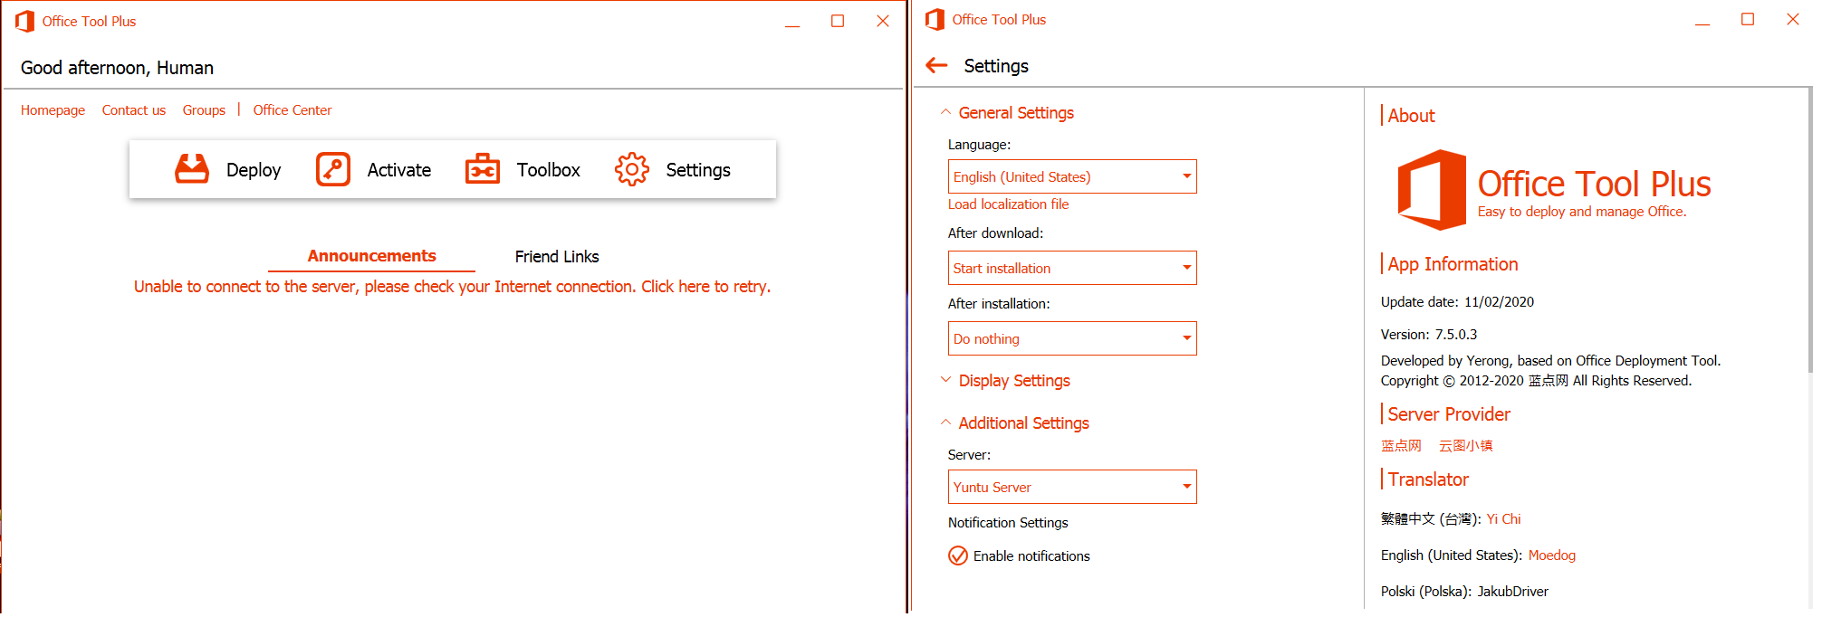
Task: Open the Deploy section icon
Action: click(x=192, y=169)
